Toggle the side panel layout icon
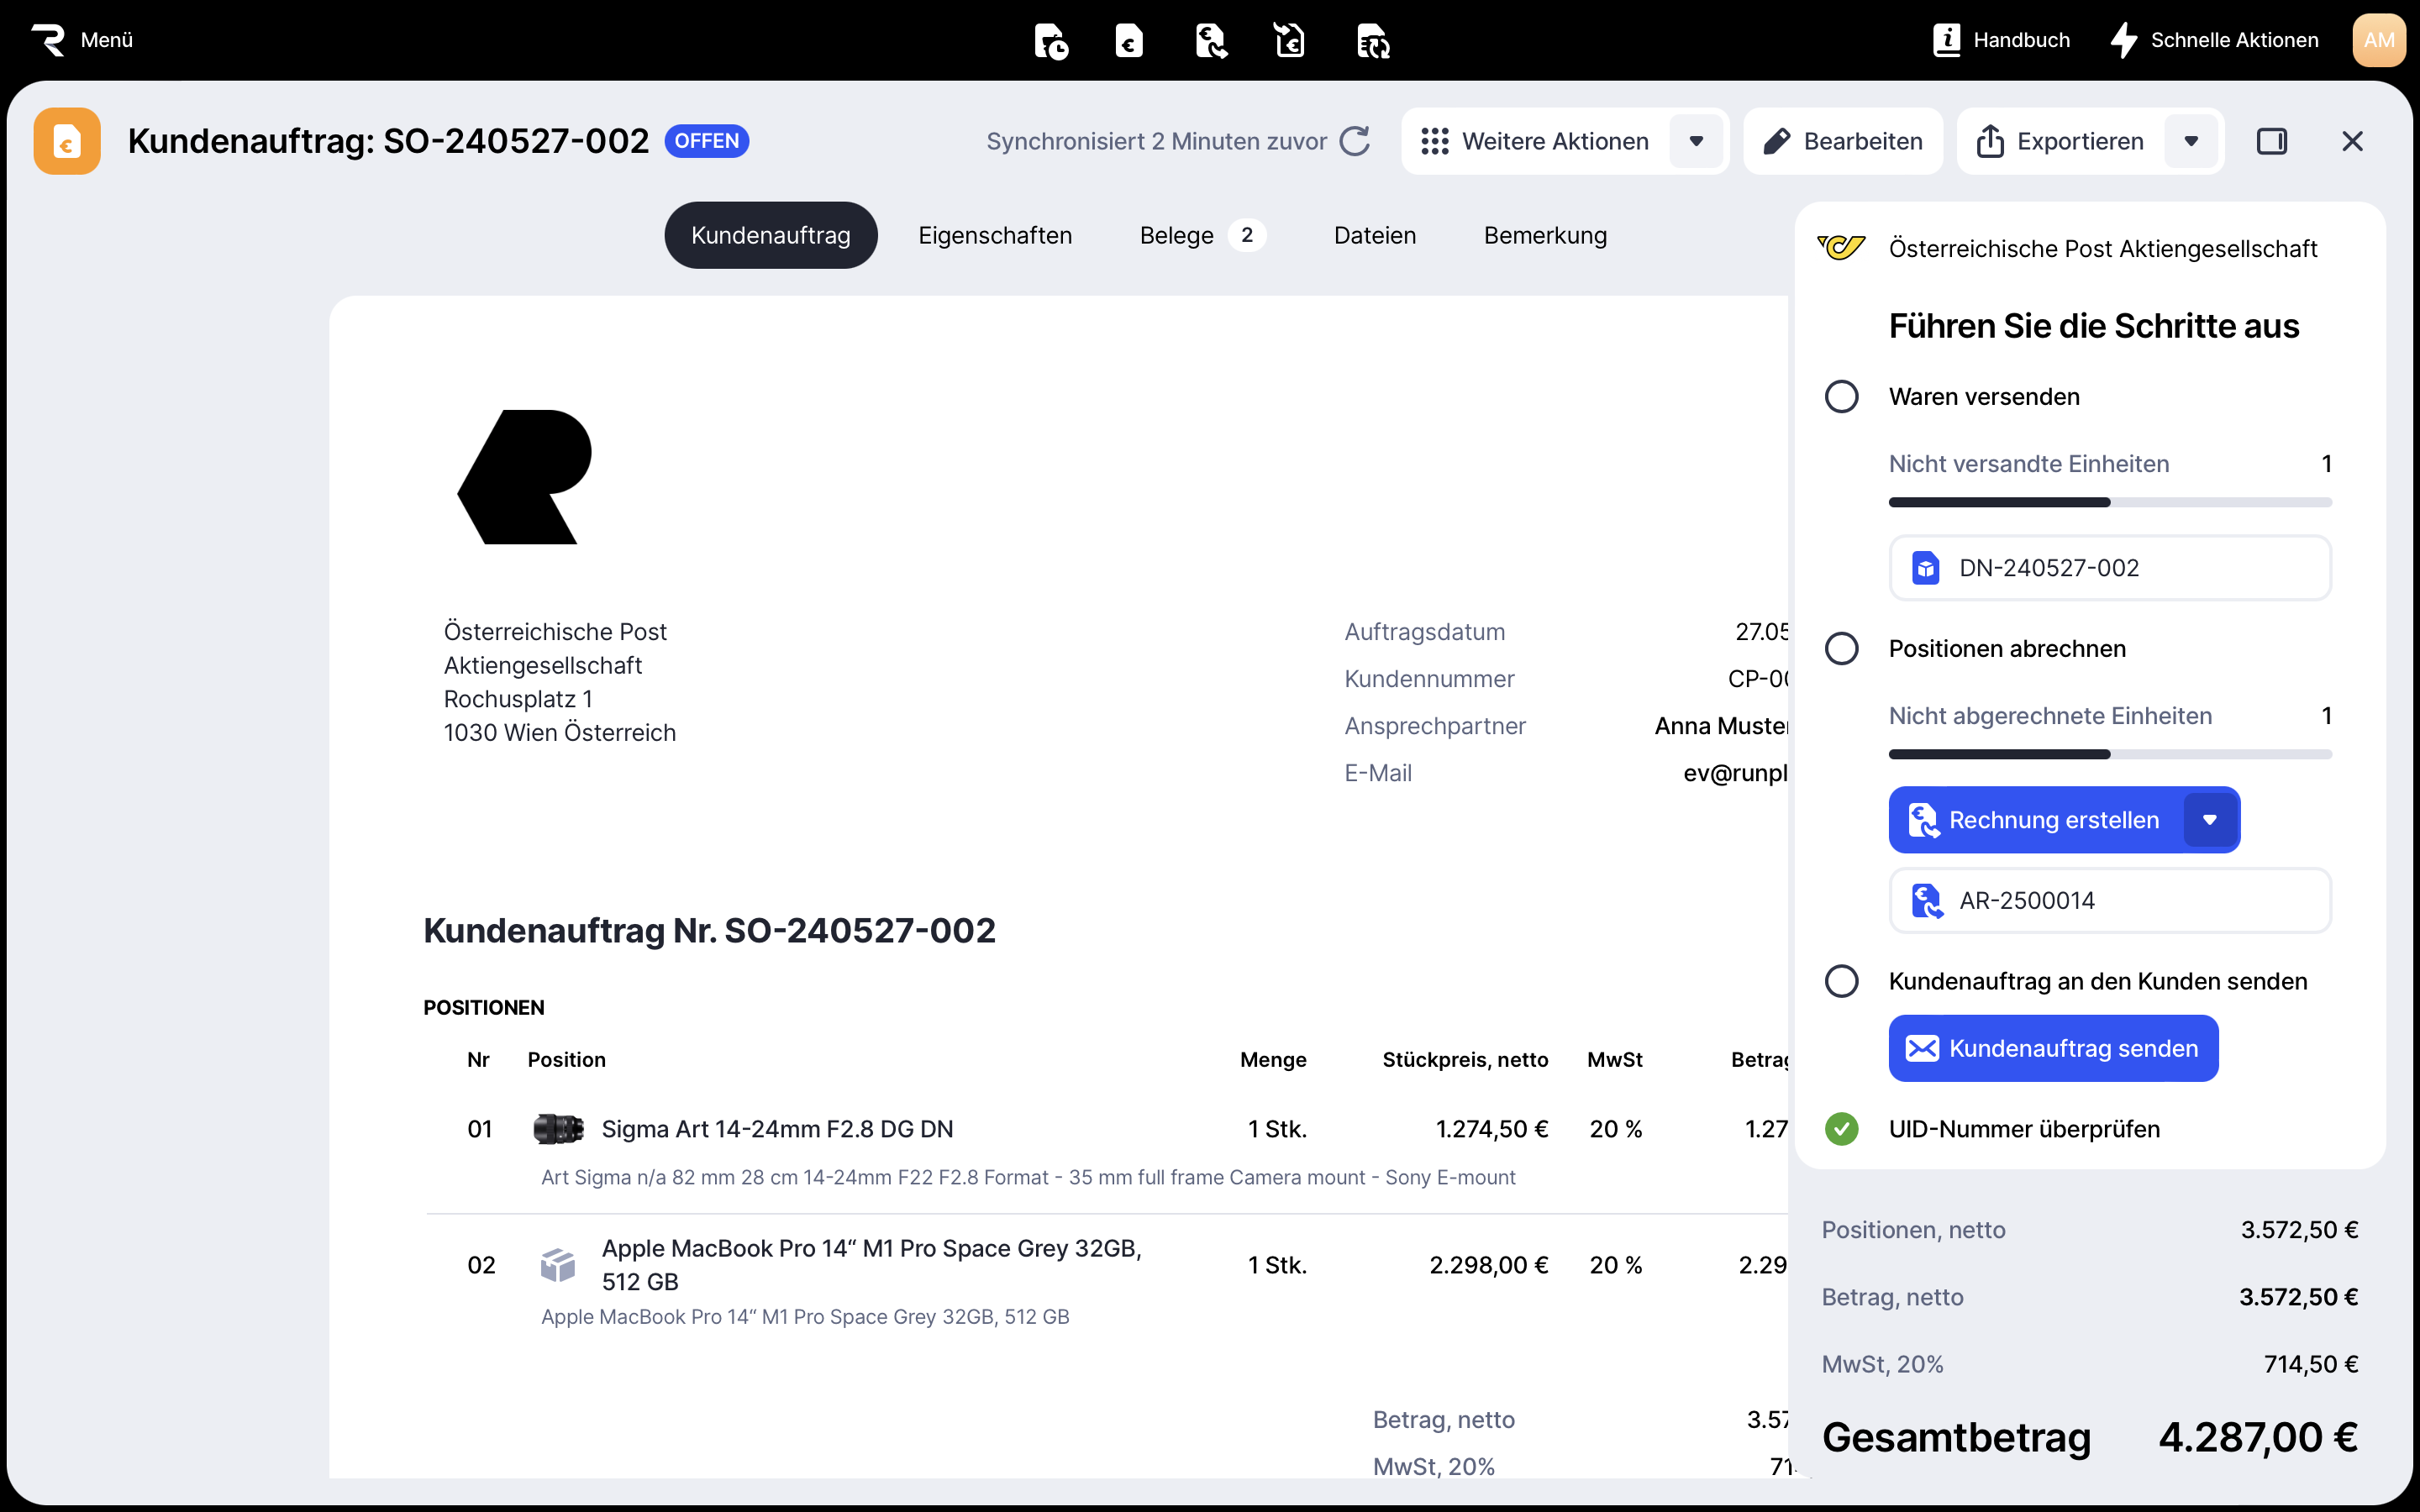The image size is (2420, 1512). 2271,141
